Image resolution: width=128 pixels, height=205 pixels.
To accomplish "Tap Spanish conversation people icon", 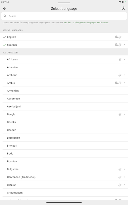I will point(120,45).
